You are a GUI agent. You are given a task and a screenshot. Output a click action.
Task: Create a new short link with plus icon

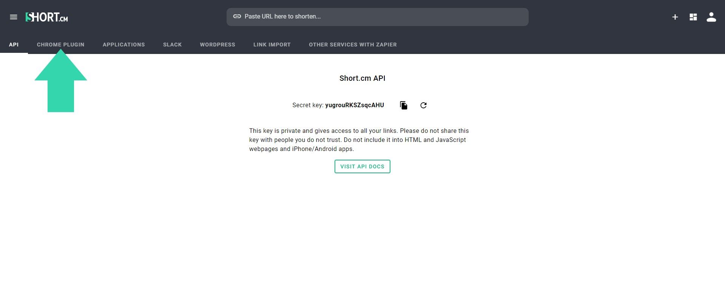tap(675, 17)
